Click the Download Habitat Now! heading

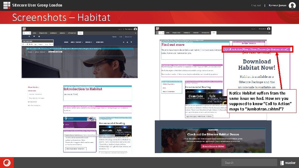tap(257, 64)
